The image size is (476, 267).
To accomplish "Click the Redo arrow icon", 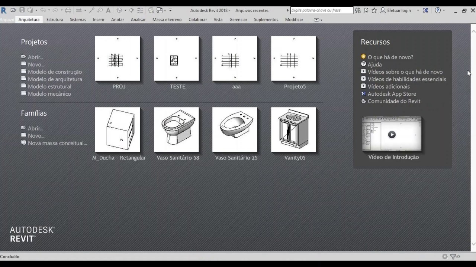I will pos(55,10).
